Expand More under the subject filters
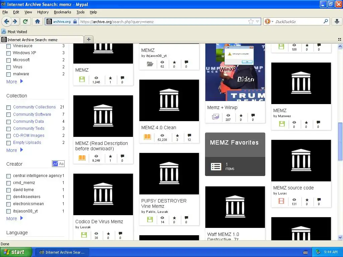343x257 pixels. [x=15, y=82]
